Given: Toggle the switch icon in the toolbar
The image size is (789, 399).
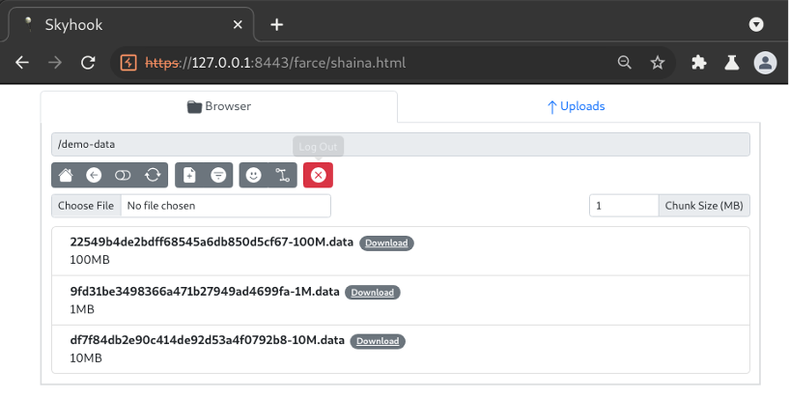Looking at the screenshot, I should (123, 175).
